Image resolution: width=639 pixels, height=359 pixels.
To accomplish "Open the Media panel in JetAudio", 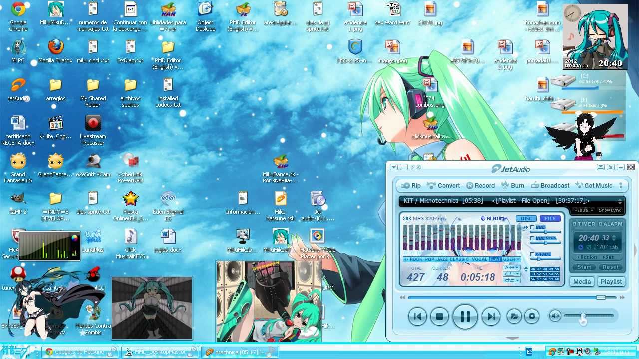I will click(582, 282).
